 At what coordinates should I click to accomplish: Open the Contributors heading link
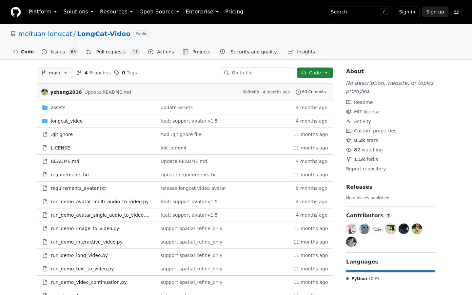pos(369,215)
